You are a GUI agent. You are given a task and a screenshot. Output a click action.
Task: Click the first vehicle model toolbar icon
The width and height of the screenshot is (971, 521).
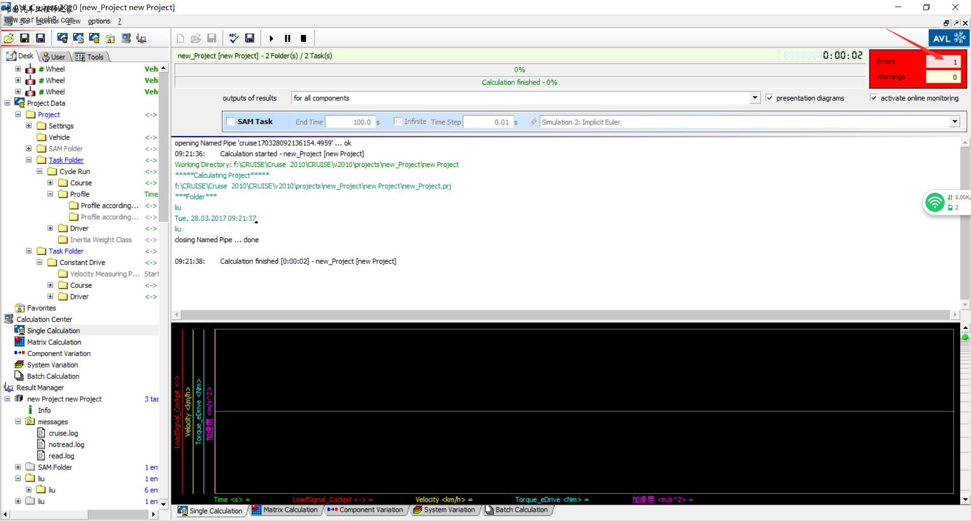[62, 38]
